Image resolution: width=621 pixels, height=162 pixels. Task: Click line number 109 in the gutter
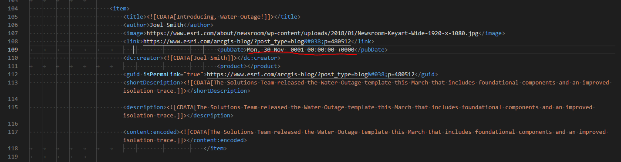pos(13,49)
